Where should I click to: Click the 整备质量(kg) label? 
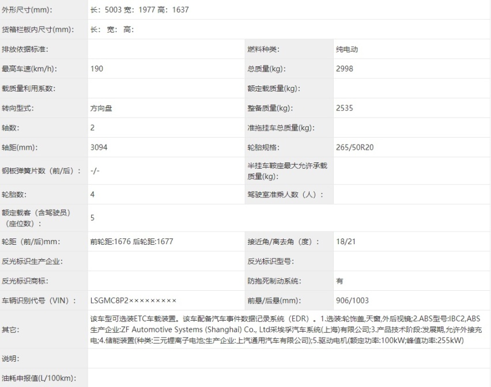270,108
